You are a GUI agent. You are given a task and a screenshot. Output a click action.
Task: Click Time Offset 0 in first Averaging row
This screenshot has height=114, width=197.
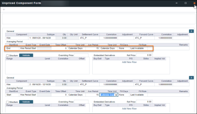pos(59,48)
